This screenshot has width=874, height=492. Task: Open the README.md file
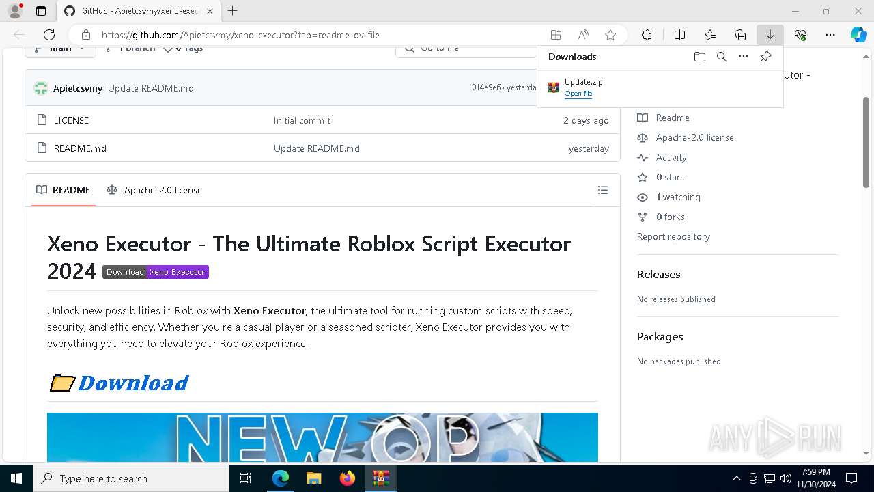[80, 148]
